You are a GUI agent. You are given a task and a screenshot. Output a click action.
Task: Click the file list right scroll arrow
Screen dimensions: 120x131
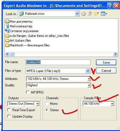[115, 54]
